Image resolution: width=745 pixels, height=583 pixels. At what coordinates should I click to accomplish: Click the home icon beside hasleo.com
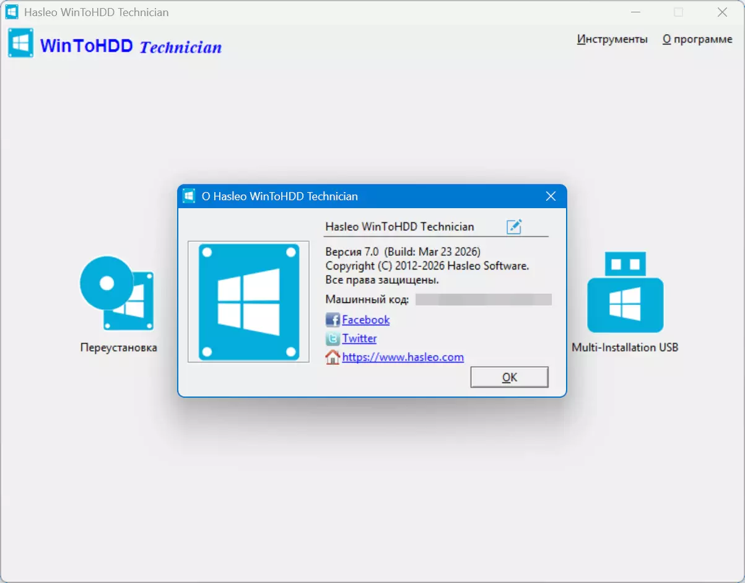[333, 357]
